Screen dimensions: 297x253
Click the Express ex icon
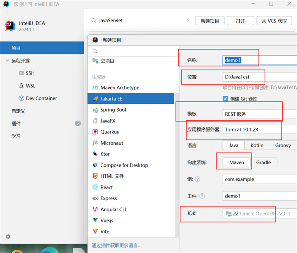(95, 199)
